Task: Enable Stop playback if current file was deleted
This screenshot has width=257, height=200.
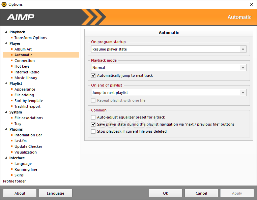Action: [x=93, y=131]
